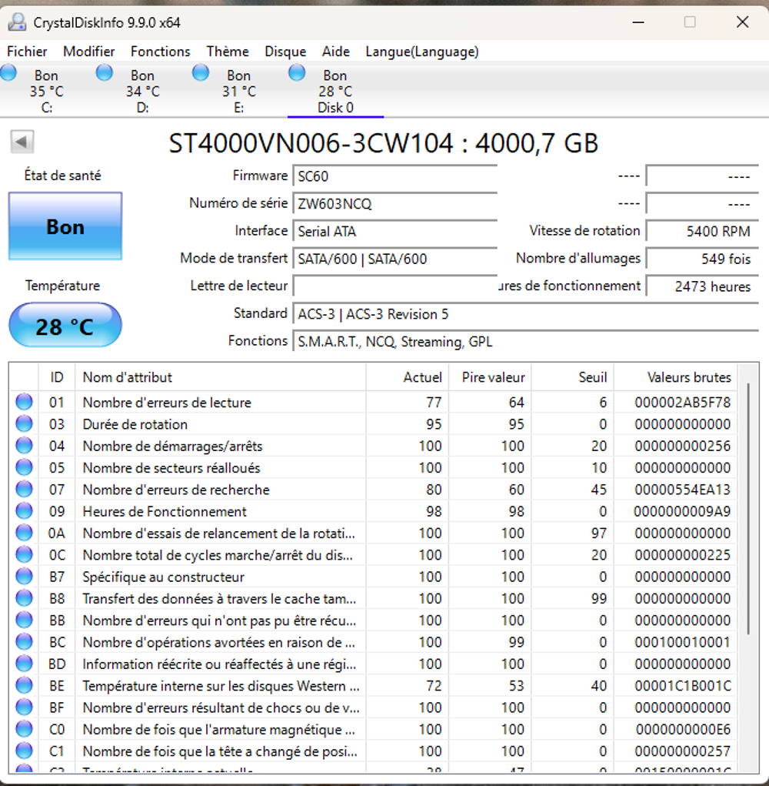This screenshot has height=786, width=769.
Task: Minimize the CrystalDiskInfo window
Action: tap(638, 22)
